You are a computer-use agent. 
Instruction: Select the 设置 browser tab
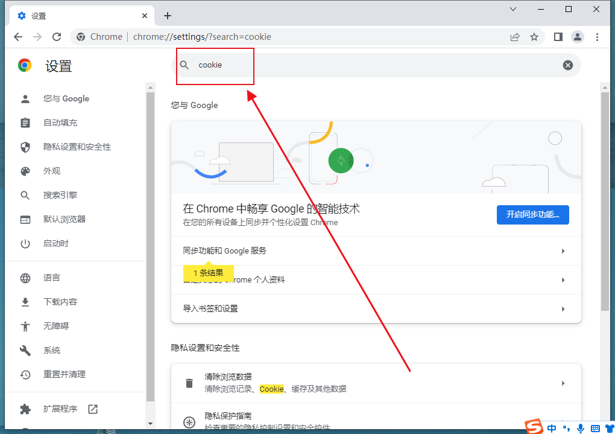(80, 16)
